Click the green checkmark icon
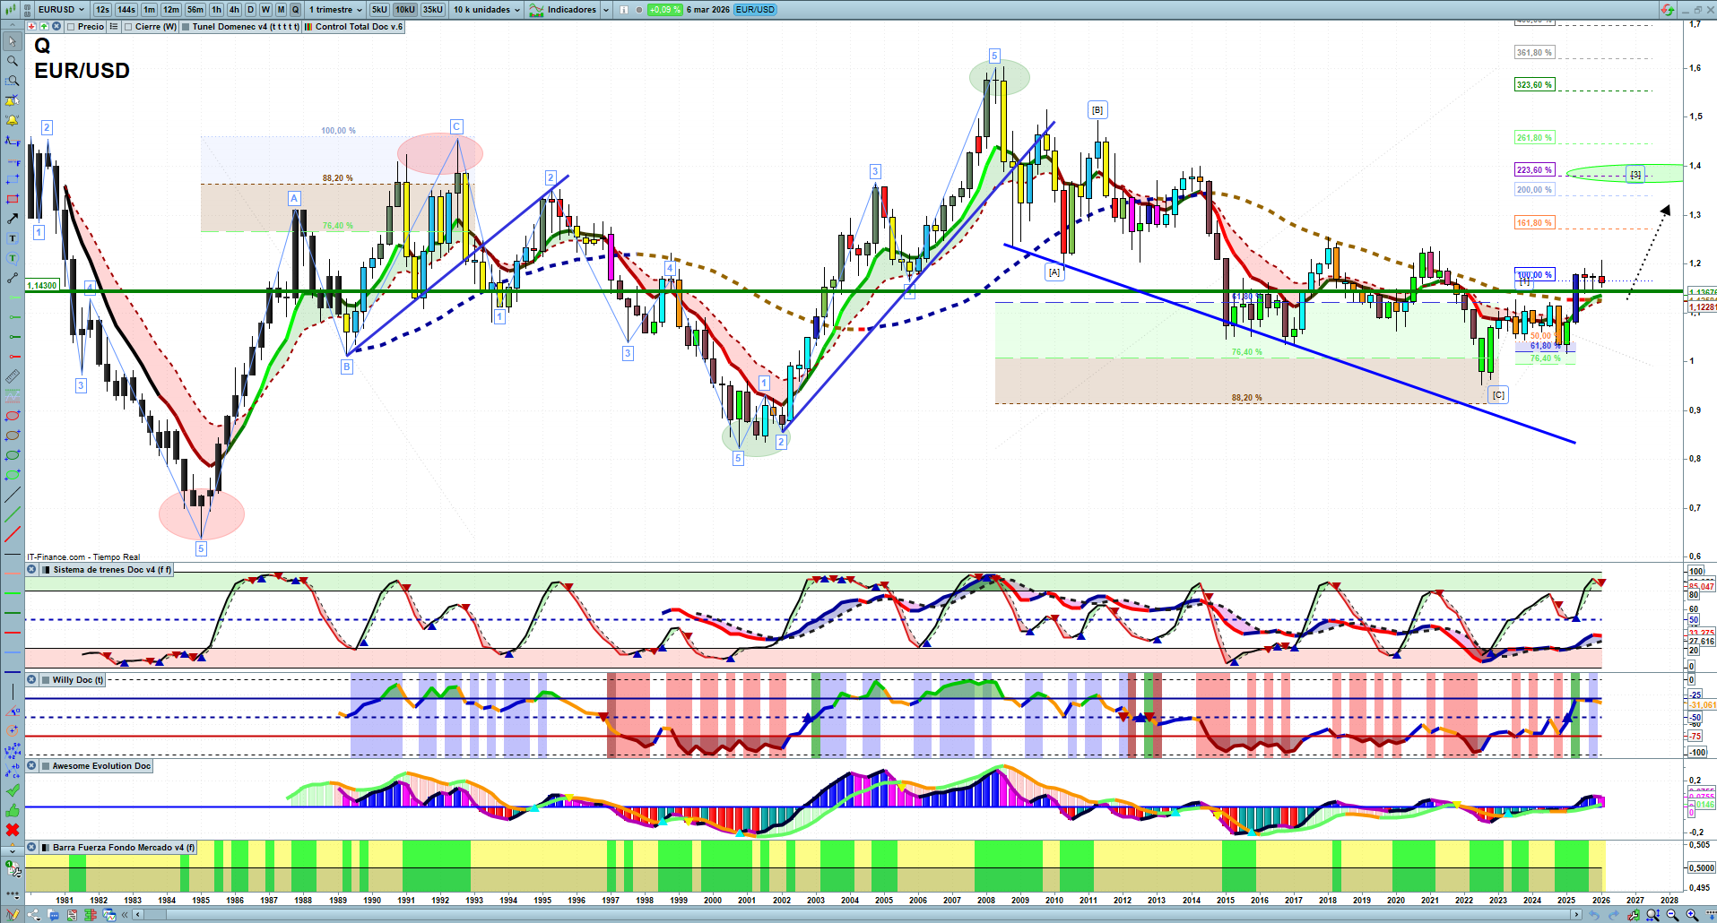 13,790
